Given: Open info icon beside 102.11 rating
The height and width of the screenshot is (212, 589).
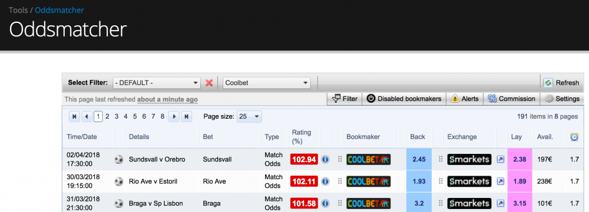Looking at the screenshot, I should click(325, 181).
